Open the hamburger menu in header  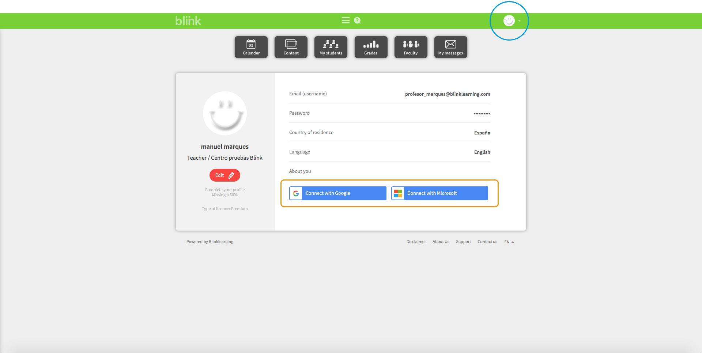coord(346,20)
